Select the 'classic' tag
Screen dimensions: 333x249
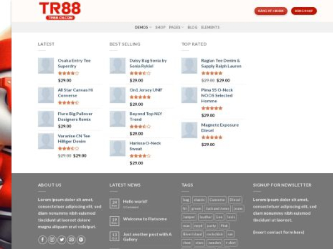point(199,200)
